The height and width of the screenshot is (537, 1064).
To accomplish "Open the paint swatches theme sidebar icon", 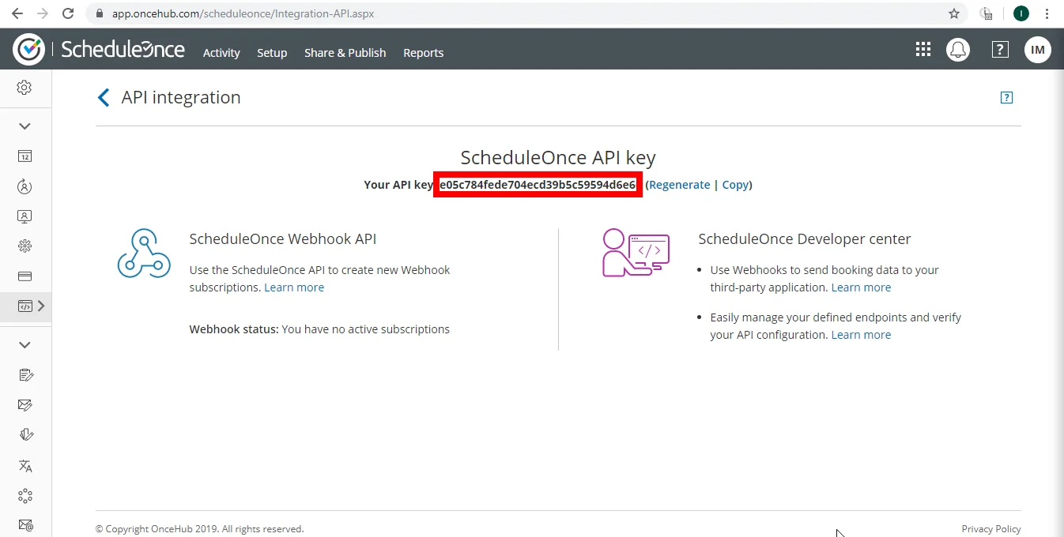I will [25, 435].
